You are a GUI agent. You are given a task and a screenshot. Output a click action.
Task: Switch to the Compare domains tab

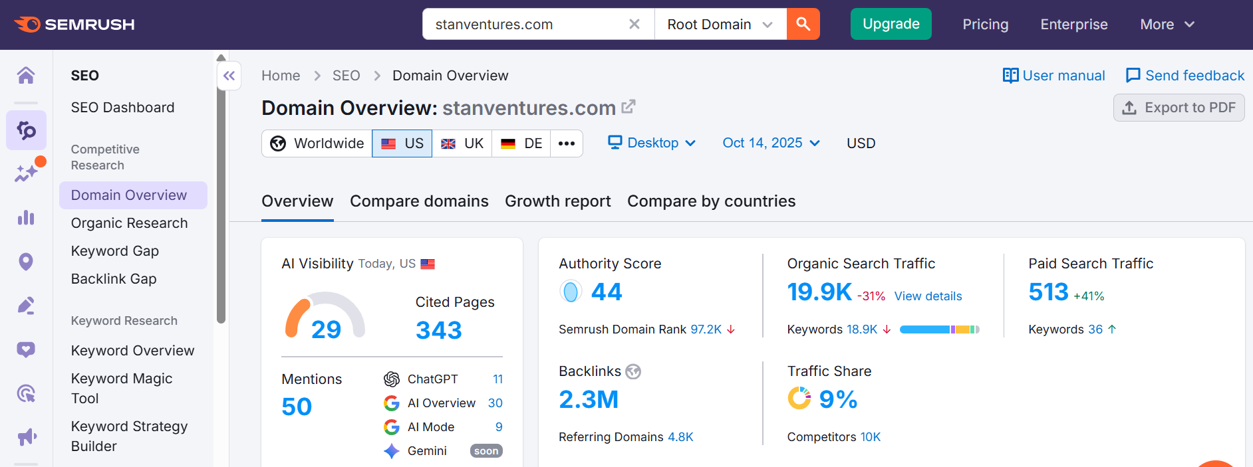[x=419, y=201]
